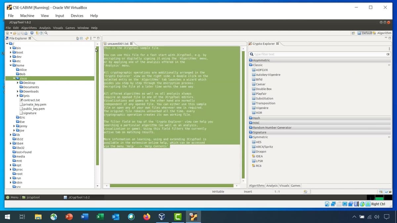397x223 pixels.
Task: Click the Open Perspective icon beside Default
Action: tap(353, 33)
